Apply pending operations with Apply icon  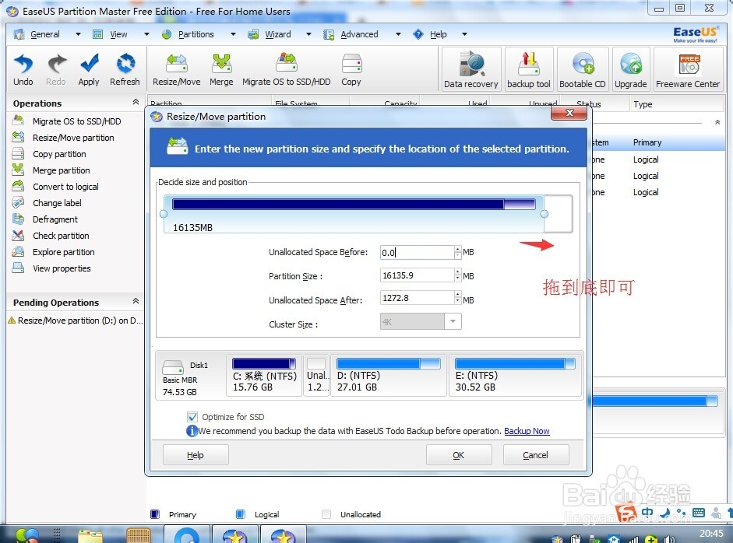coord(89,69)
